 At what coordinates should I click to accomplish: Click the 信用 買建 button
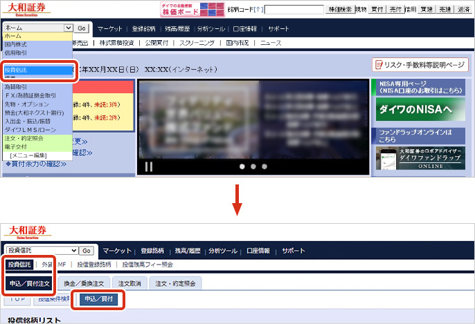[427, 10]
